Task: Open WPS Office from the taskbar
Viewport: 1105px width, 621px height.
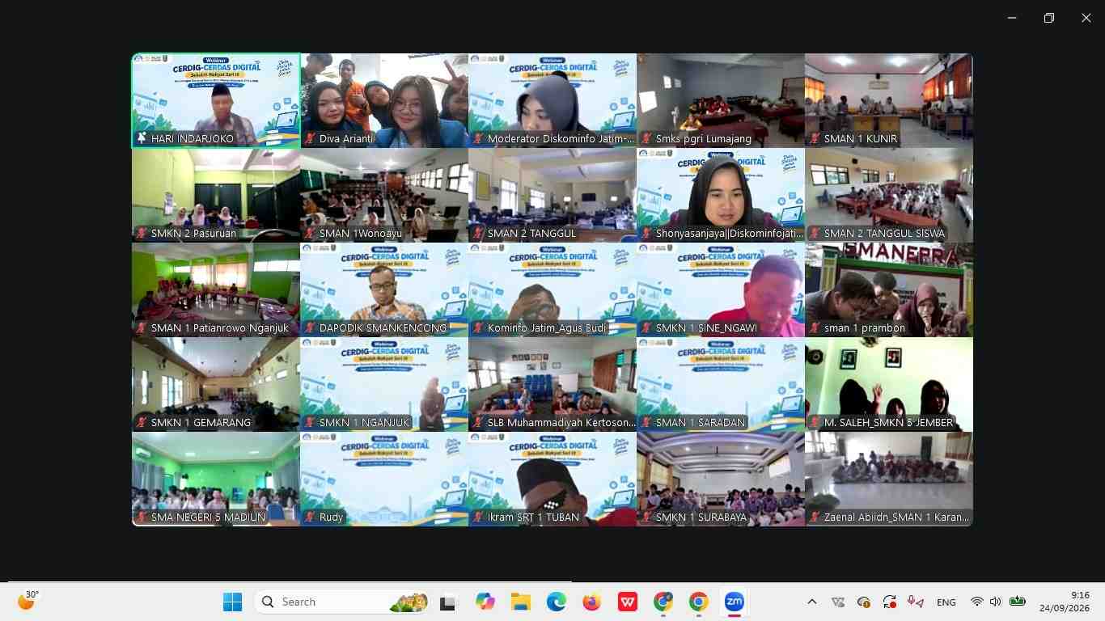Action: [x=628, y=602]
